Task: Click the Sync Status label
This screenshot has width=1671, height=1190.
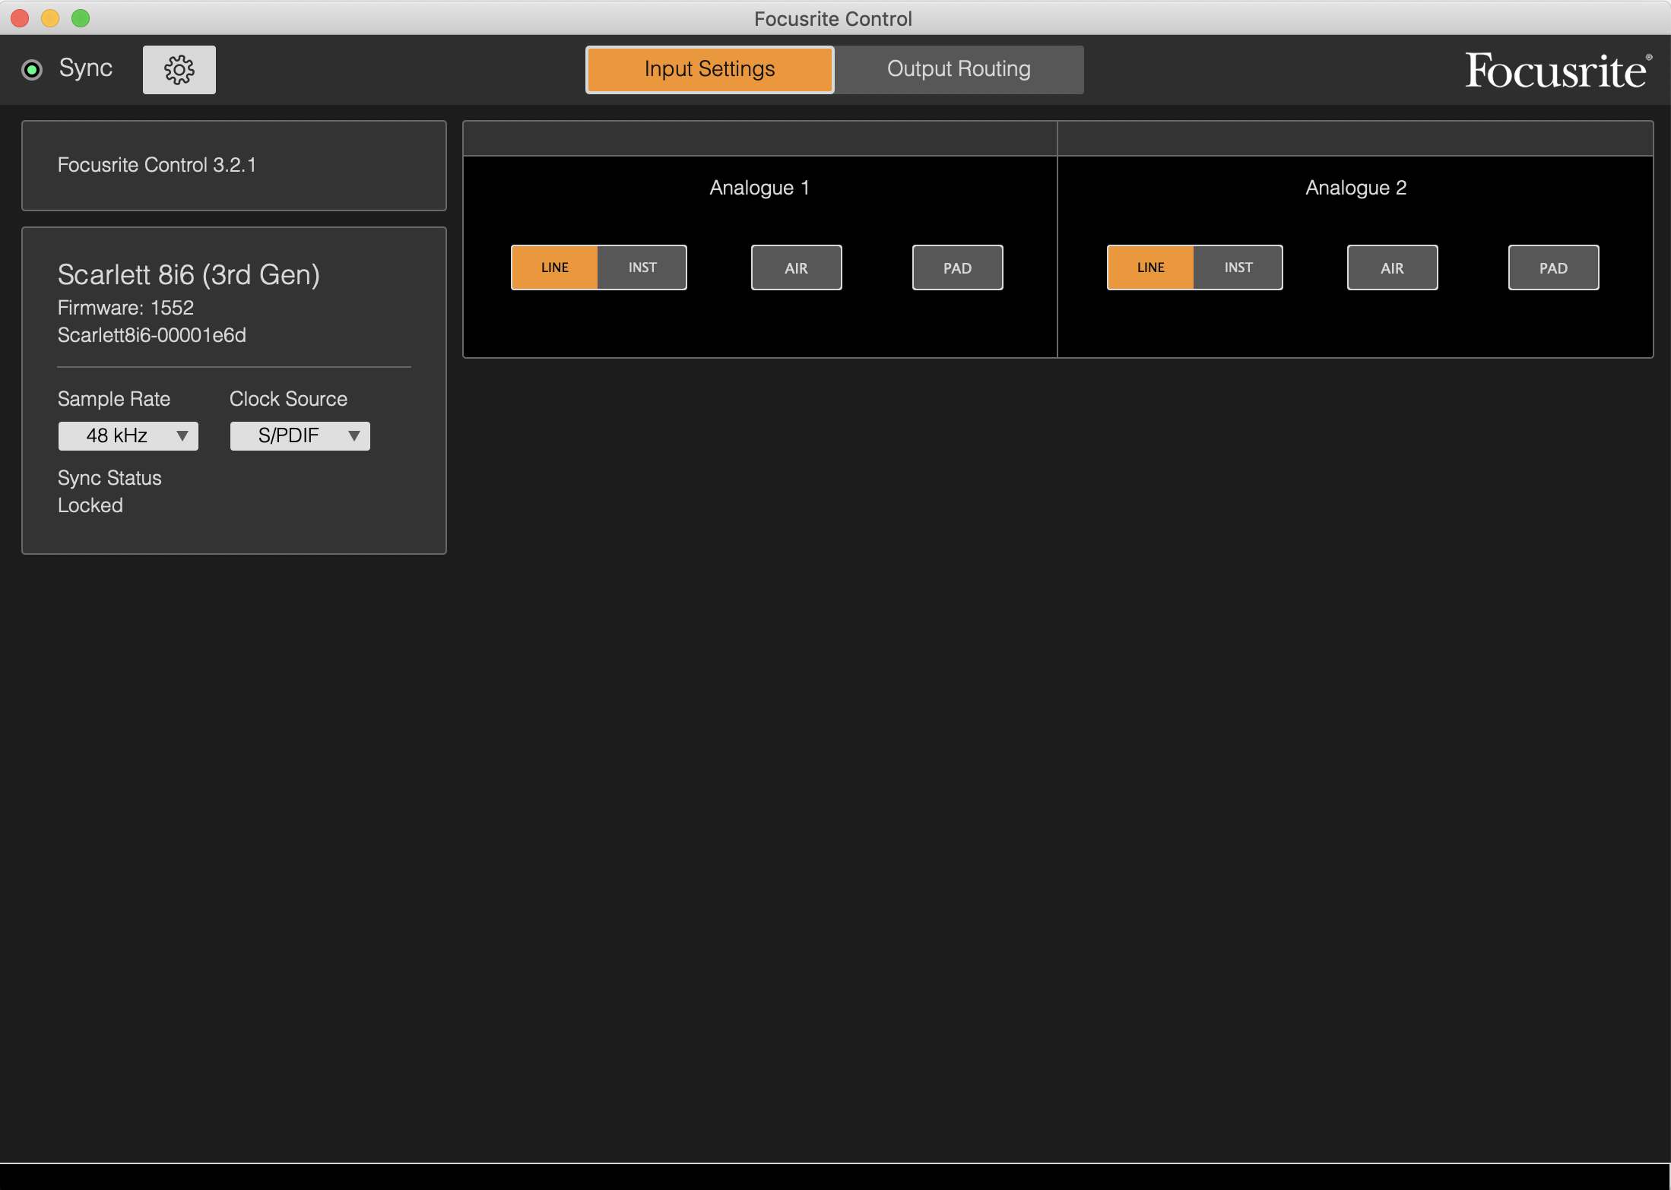Action: pyautogui.click(x=109, y=478)
